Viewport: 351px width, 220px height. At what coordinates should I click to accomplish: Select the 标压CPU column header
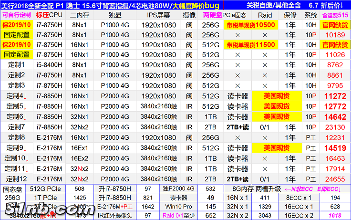49,15
